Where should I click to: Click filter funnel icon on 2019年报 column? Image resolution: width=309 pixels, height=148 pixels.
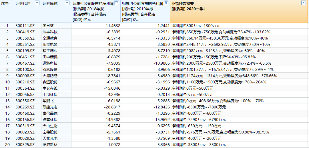pyautogui.click(x=166, y=3)
